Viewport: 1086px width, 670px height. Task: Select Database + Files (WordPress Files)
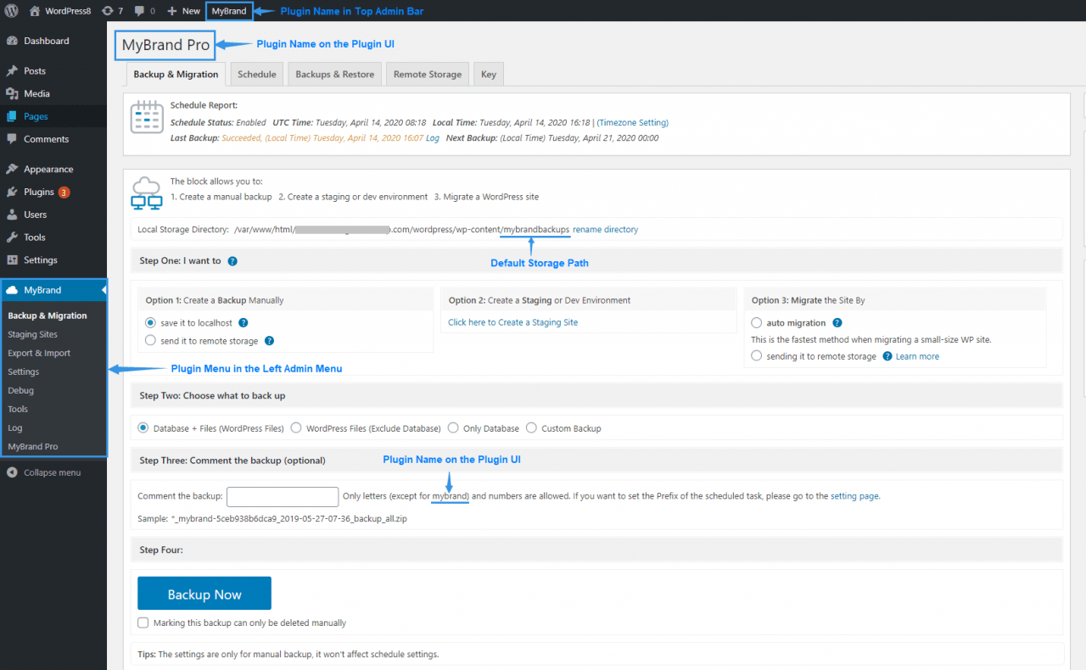click(x=143, y=428)
